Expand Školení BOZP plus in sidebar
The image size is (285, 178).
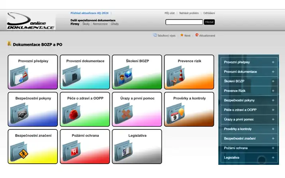273,81
